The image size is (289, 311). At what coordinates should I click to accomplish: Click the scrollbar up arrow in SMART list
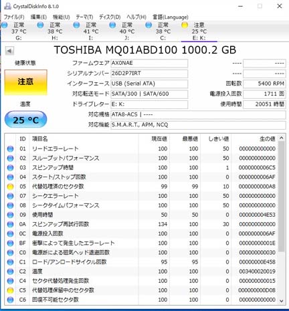(x=282, y=138)
